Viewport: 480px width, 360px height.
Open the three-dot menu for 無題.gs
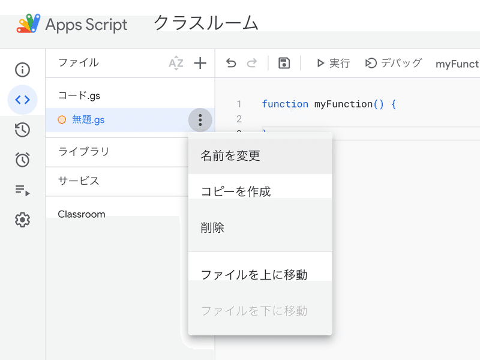[x=200, y=120]
